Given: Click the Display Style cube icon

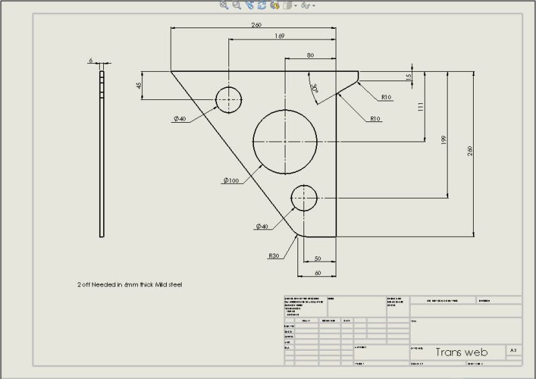Looking at the screenshot, I should tap(287, 5).
